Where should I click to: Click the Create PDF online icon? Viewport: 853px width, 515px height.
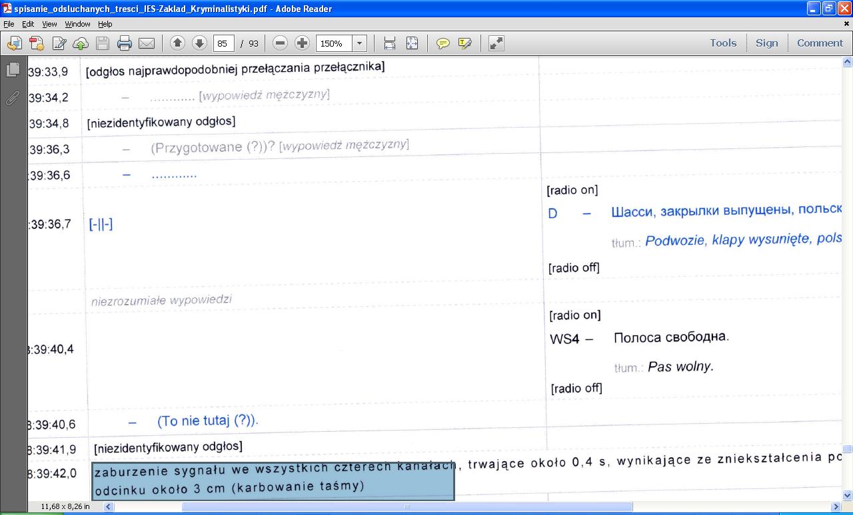(x=36, y=43)
